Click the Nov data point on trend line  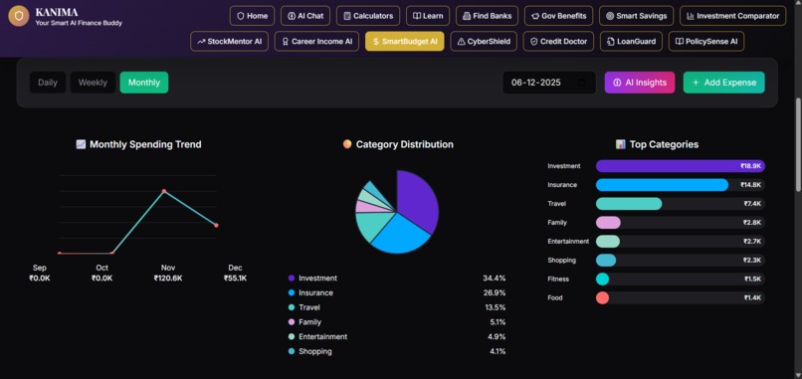point(164,191)
